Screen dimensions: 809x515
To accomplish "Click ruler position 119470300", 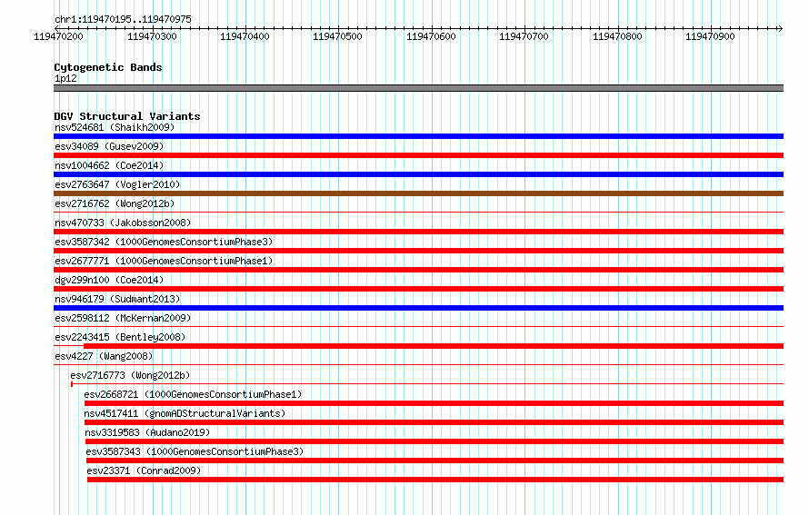I will click(x=152, y=36).
